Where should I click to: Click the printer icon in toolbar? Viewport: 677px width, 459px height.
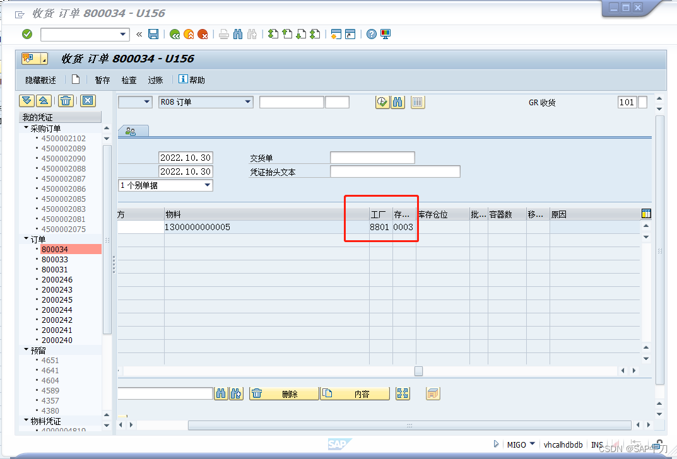223,34
